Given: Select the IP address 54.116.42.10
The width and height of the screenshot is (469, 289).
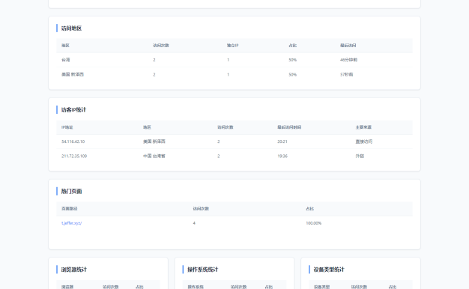Looking at the screenshot, I should (73, 142).
